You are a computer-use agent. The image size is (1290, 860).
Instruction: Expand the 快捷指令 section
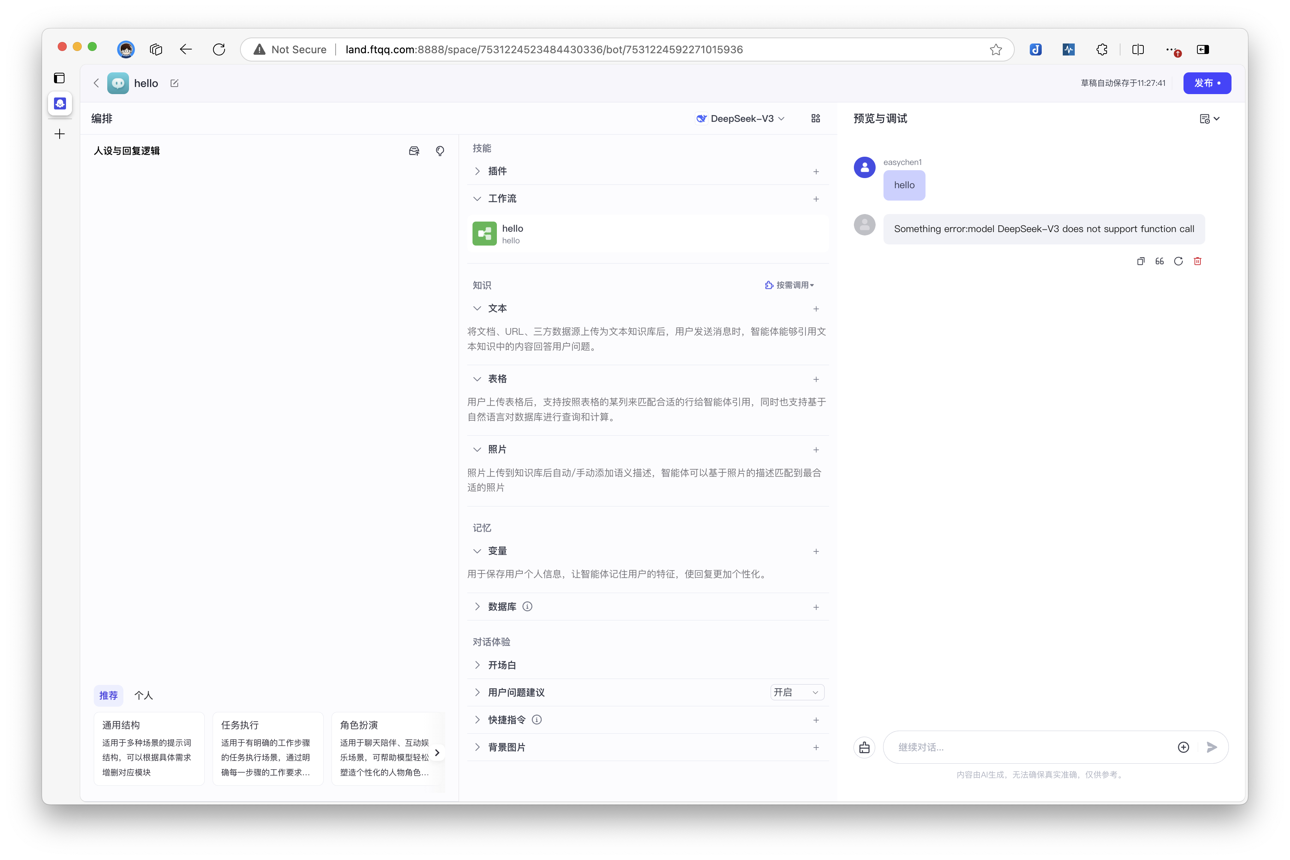click(477, 719)
